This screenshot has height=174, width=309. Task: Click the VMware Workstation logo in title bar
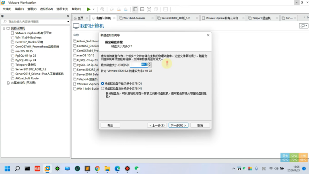(3, 2)
